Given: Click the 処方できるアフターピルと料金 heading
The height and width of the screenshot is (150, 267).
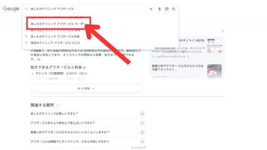Looking at the screenshot, I should (x=56, y=67).
